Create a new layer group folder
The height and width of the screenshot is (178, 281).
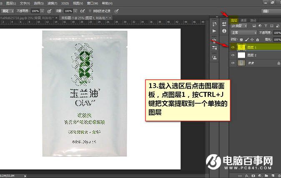(266, 175)
